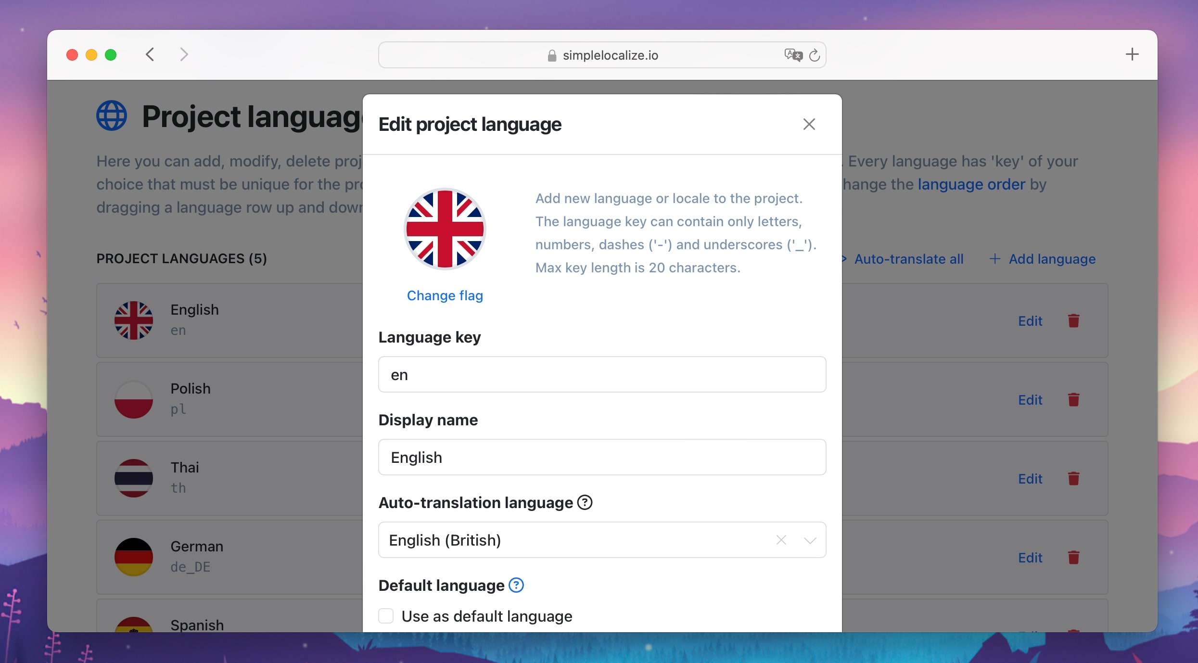Select the Spanish language name
The width and height of the screenshot is (1198, 663).
(197, 625)
